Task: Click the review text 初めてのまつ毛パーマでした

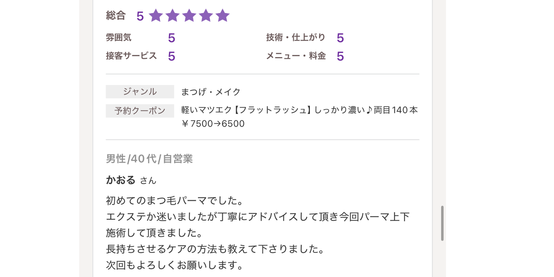Action: 175,200
